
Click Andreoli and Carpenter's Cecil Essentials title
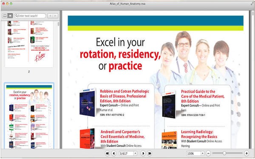[x=122, y=137]
